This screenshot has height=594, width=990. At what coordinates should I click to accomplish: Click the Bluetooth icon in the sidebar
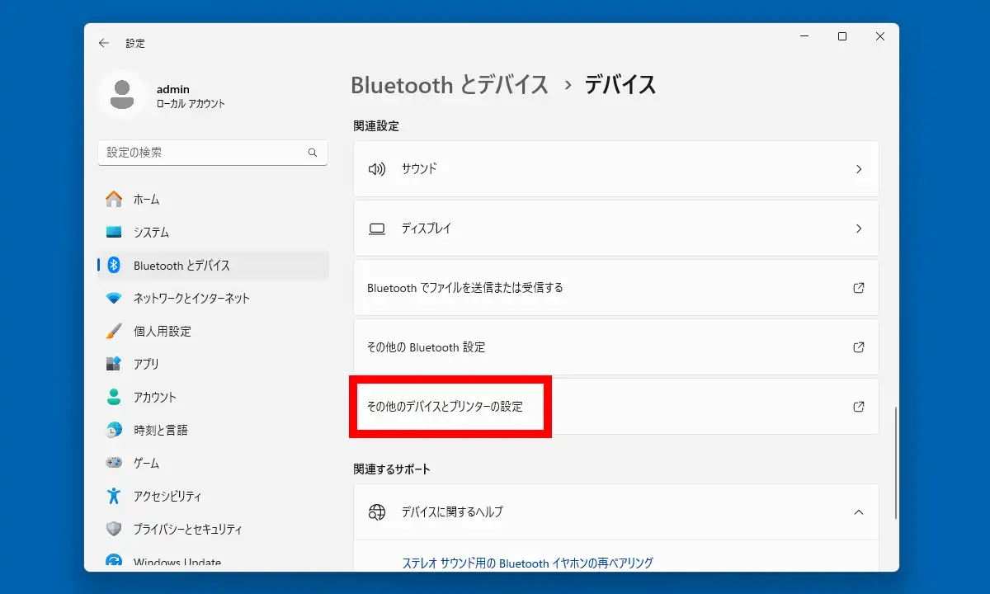click(115, 265)
